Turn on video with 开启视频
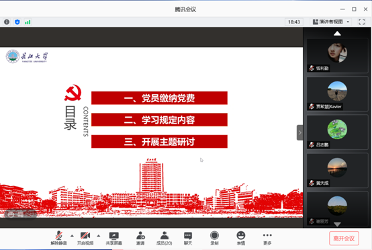372x250 pixels. coord(85,238)
